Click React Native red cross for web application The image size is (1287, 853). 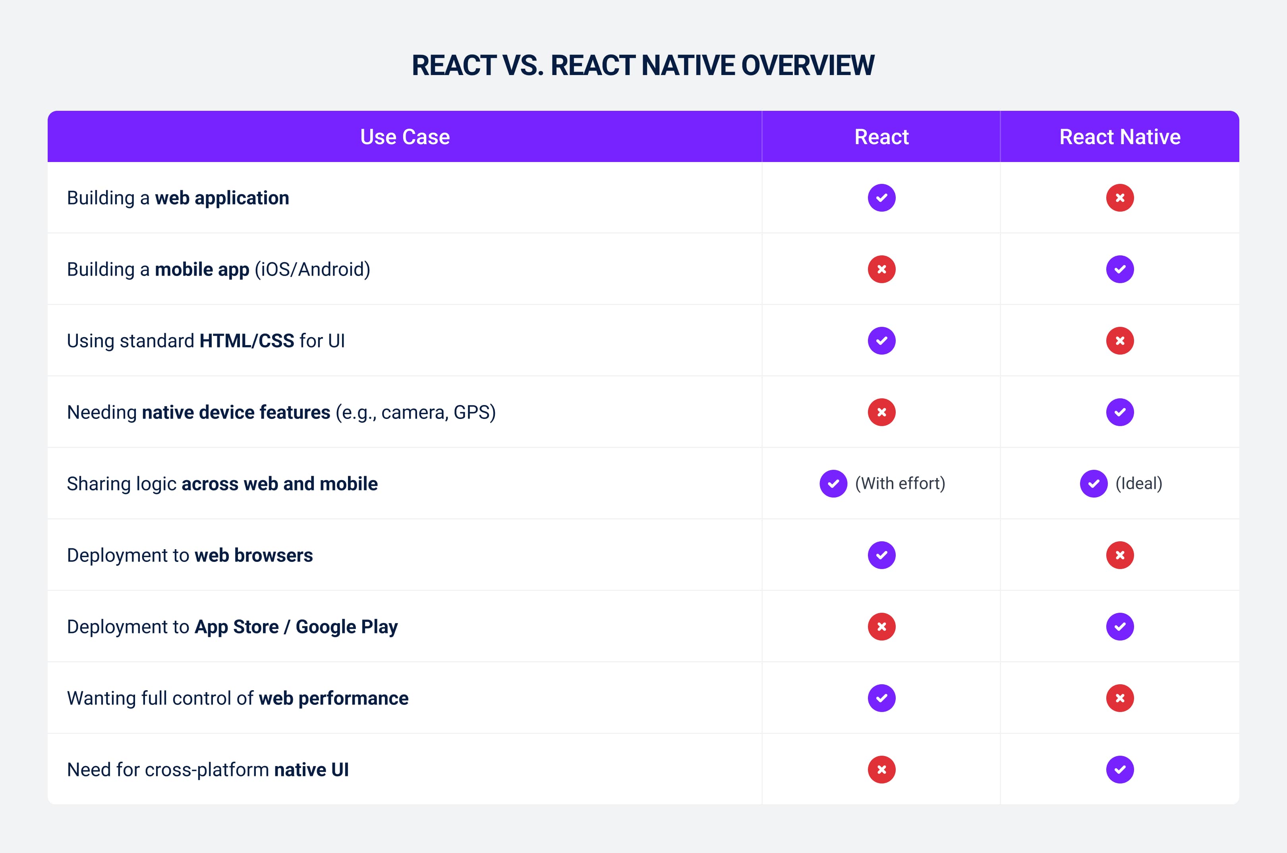click(1120, 197)
